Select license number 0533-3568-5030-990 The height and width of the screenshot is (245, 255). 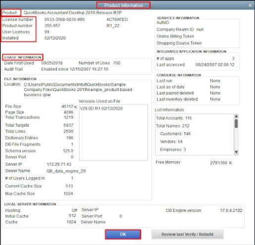pyautogui.click(x=64, y=19)
